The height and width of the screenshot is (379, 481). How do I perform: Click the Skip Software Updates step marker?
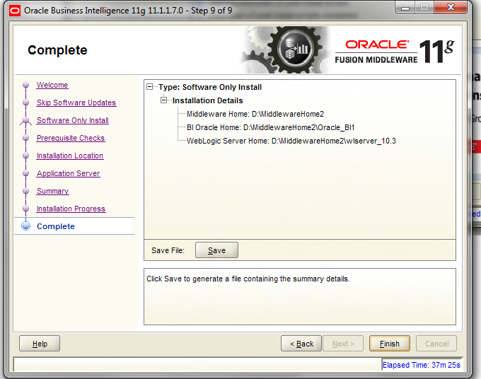[x=25, y=103]
